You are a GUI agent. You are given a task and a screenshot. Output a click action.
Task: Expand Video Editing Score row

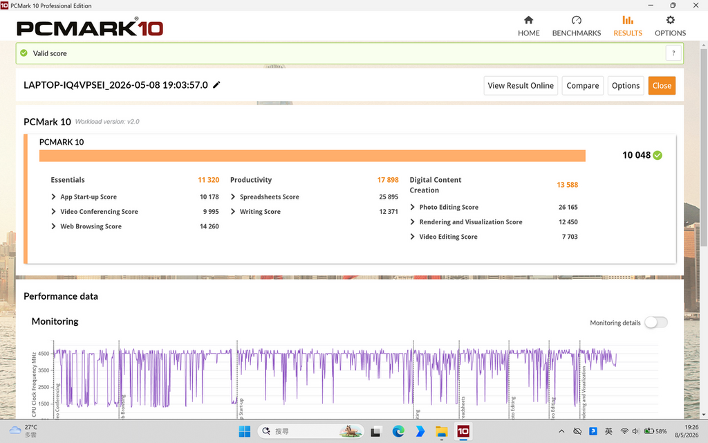[x=412, y=237]
